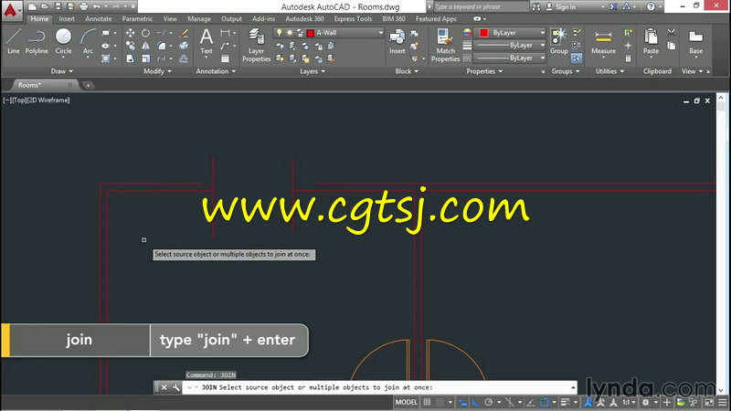Screen dimensions: 731x411
Task: Open the lineweight ByLayer dropdown
Action: [x=542, y=45]
